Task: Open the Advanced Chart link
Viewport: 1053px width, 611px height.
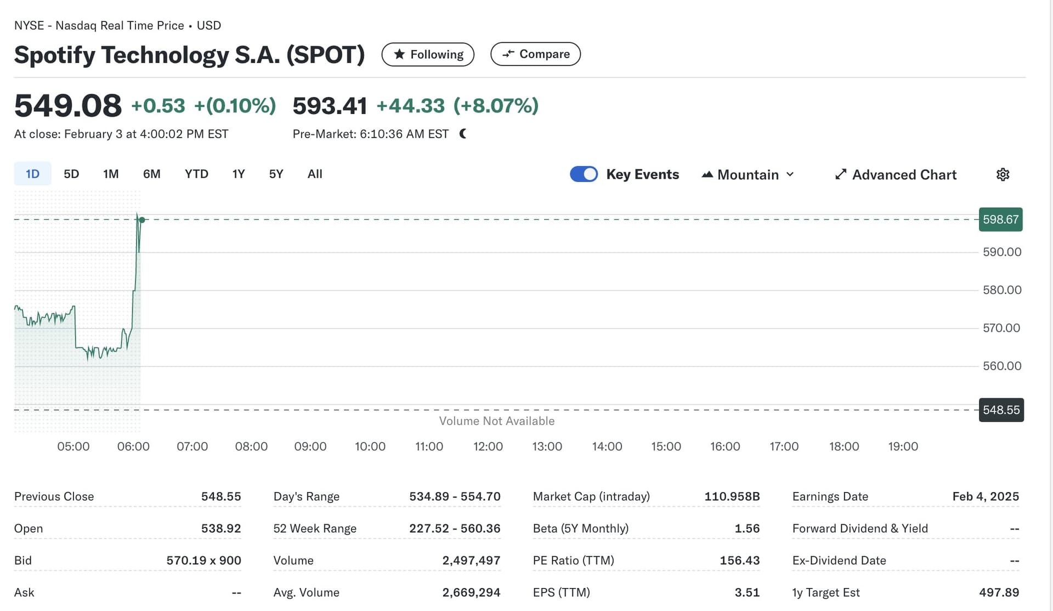Action: (904, 174)
